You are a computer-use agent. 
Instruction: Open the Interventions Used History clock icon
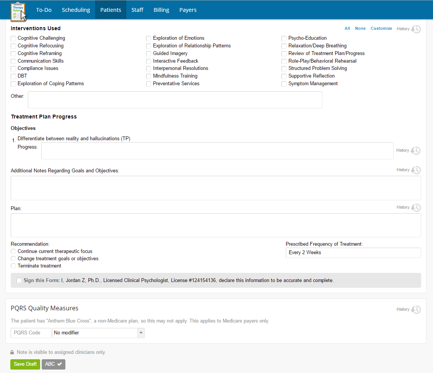click(x=416, y=29)
